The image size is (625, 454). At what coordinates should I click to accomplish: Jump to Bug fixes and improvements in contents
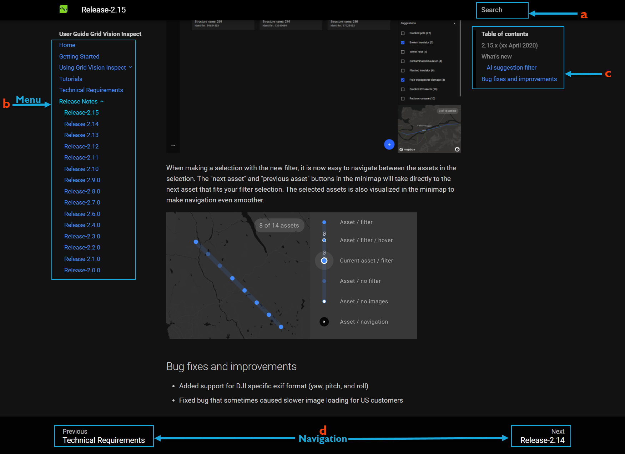pos(519,79)
